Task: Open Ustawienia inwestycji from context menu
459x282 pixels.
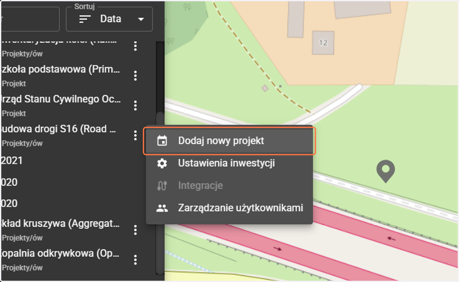Action: coord(229,163)
